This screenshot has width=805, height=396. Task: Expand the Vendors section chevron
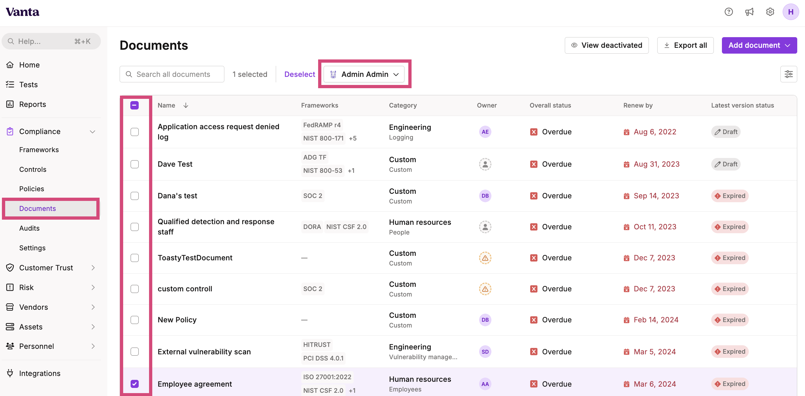coord(93,307)
